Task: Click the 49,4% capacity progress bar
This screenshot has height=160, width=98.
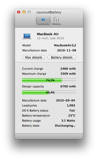Action: pos(49,92)
